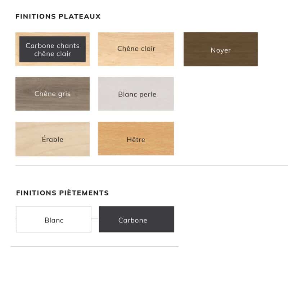Click the "Hêtre" label text
Image resolution: width=288 pixels, height=288 pixels.
click(136, 140)
